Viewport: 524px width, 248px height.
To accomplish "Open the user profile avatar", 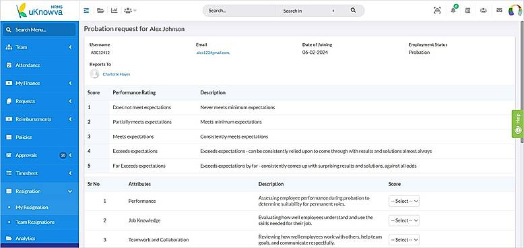I will click(515, 10).
